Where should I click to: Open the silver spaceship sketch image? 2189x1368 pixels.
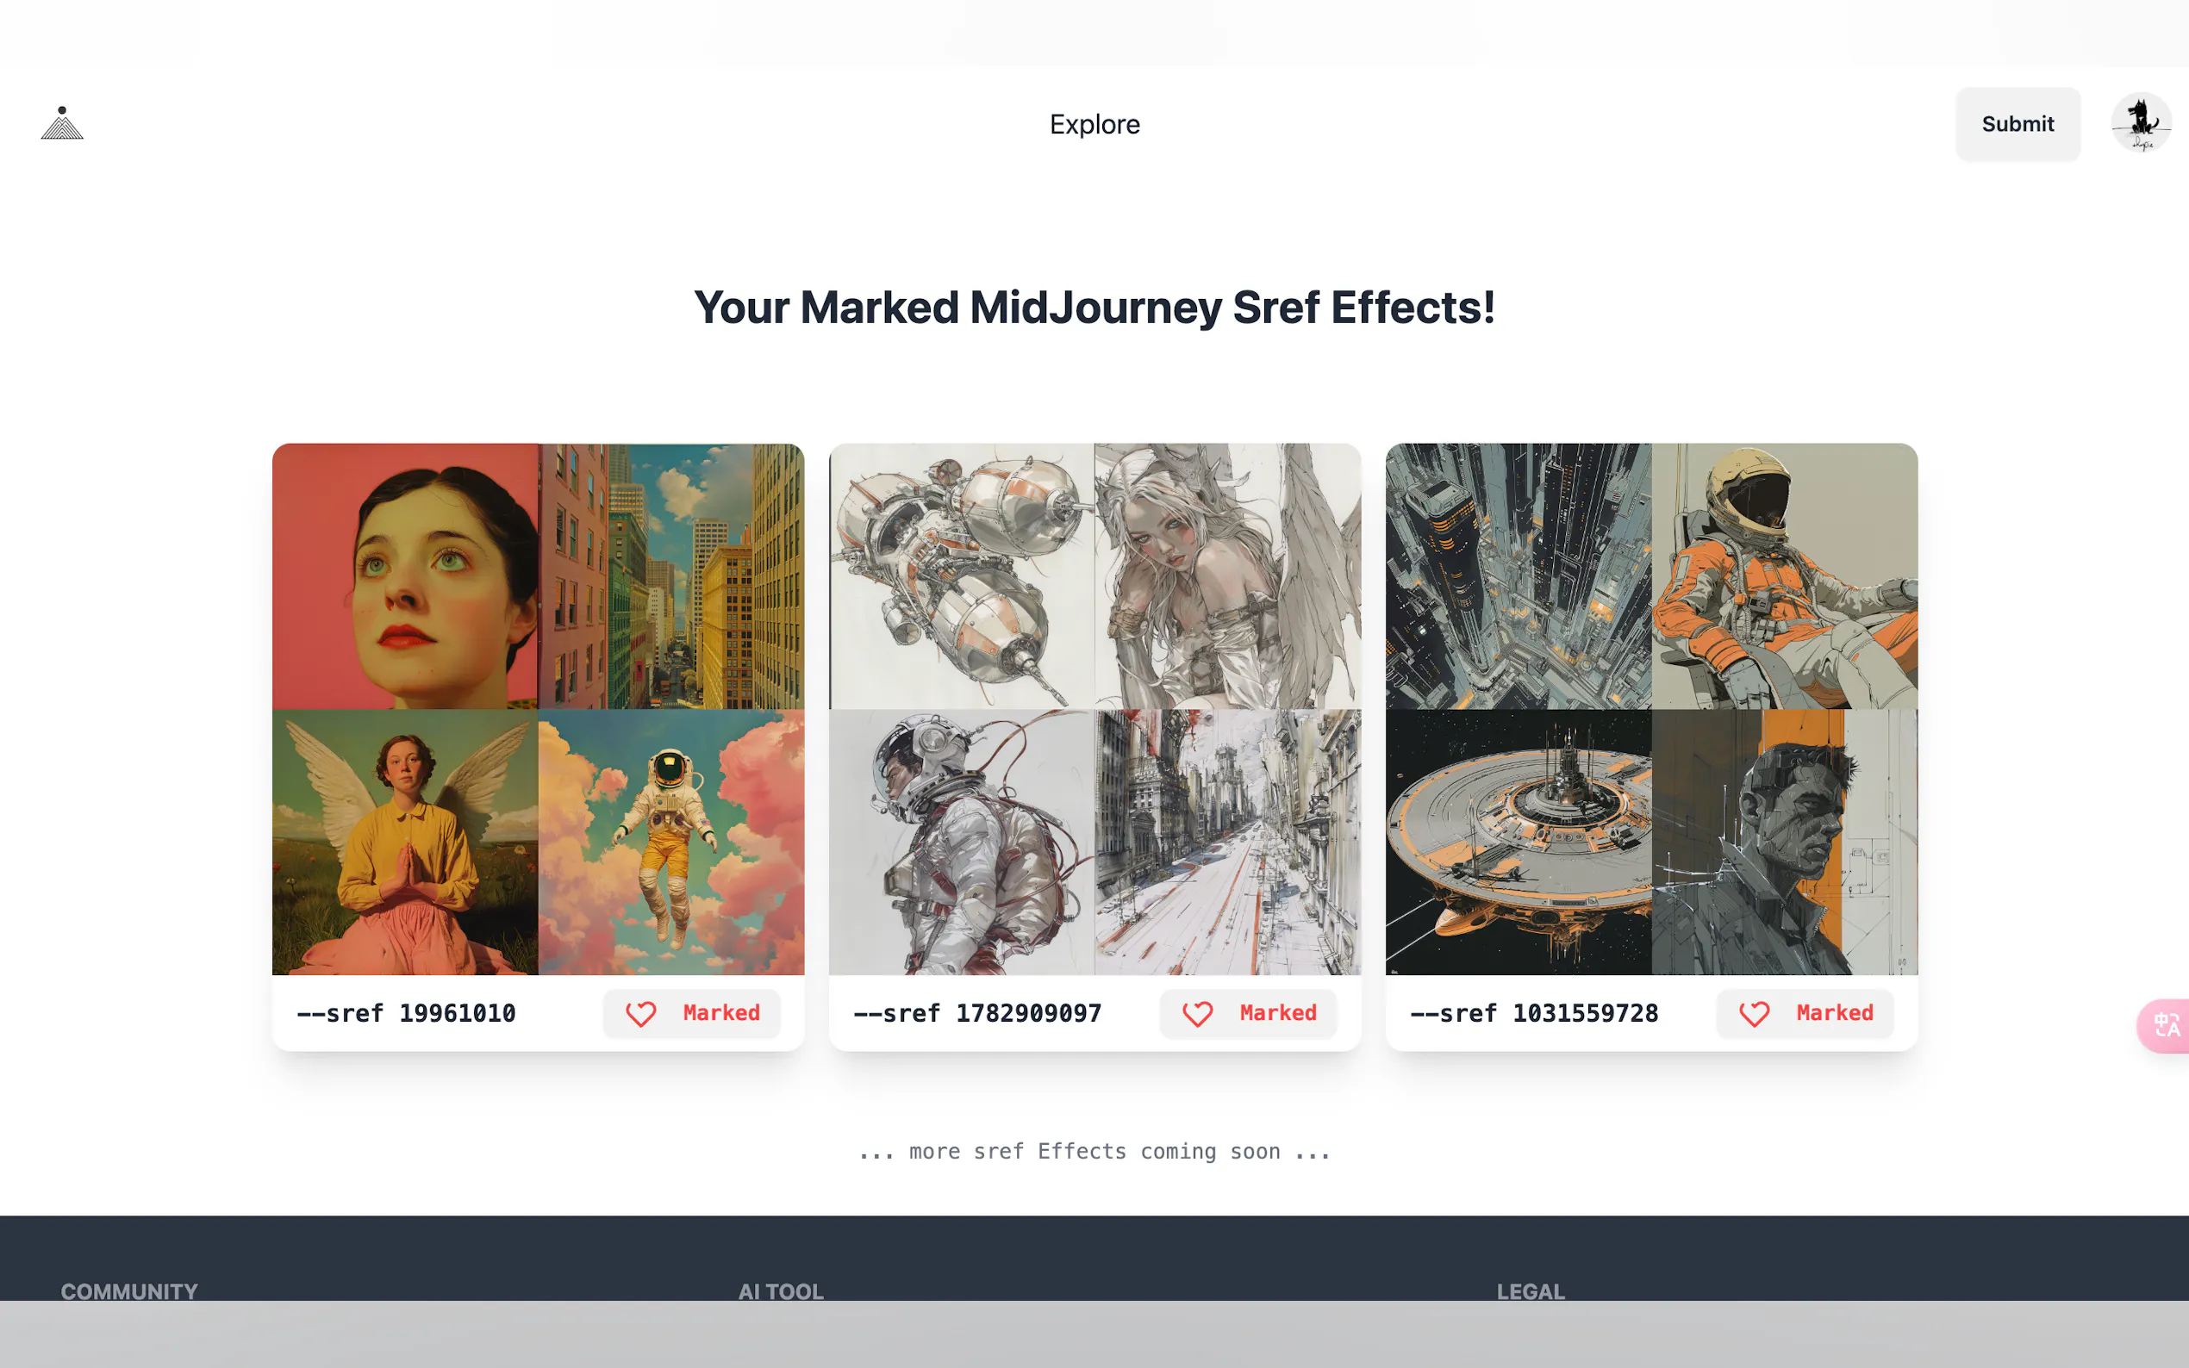pos(961,576)
